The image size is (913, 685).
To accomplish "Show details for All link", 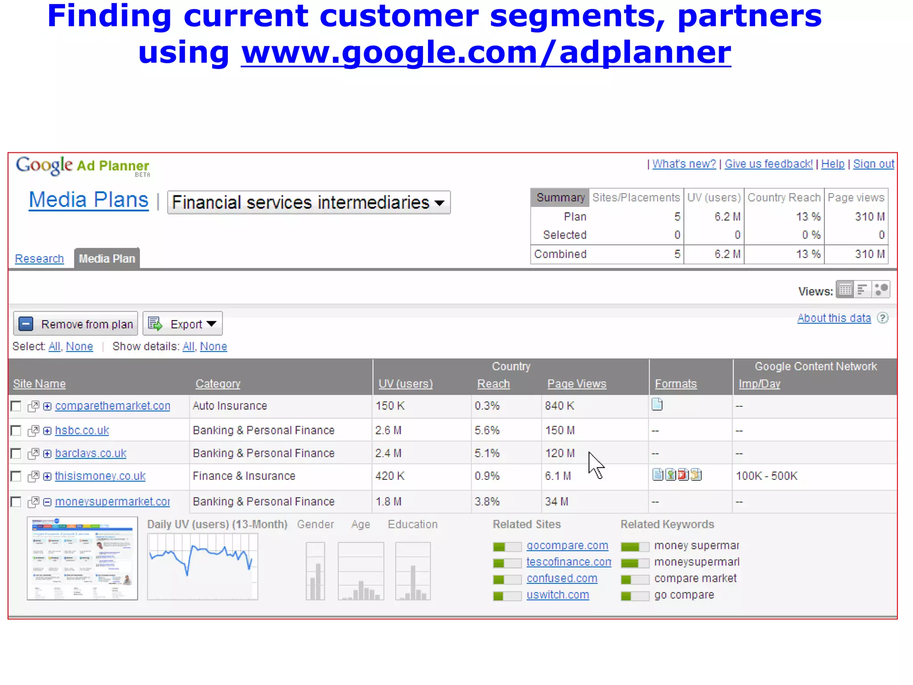I will 189,347.
